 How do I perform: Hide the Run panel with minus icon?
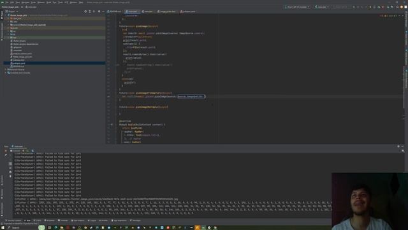(x=402, y=146)
